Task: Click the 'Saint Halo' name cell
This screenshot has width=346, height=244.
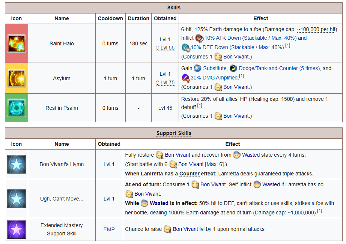Action: 62,43
